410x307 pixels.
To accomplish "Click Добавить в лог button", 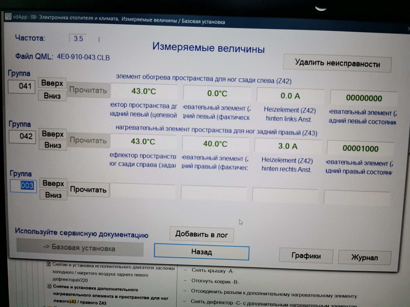I will point(201,234).
